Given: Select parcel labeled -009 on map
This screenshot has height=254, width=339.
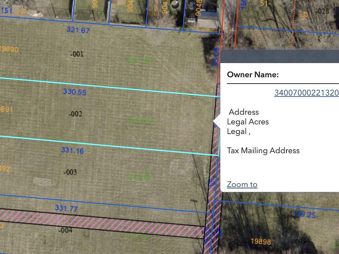Looking at the screenshot, I should pos(300,241).
